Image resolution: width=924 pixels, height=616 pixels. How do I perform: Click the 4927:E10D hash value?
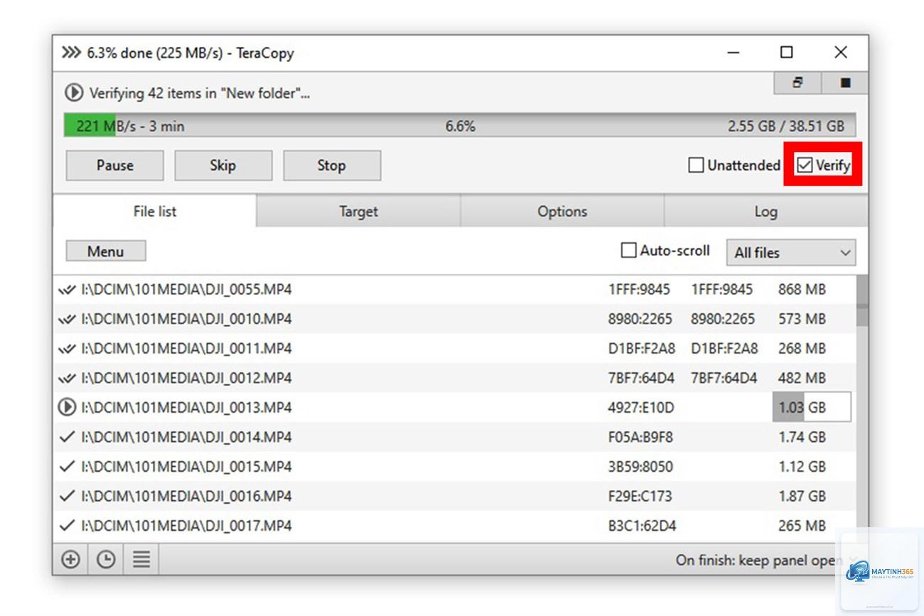tap(641, 408)
